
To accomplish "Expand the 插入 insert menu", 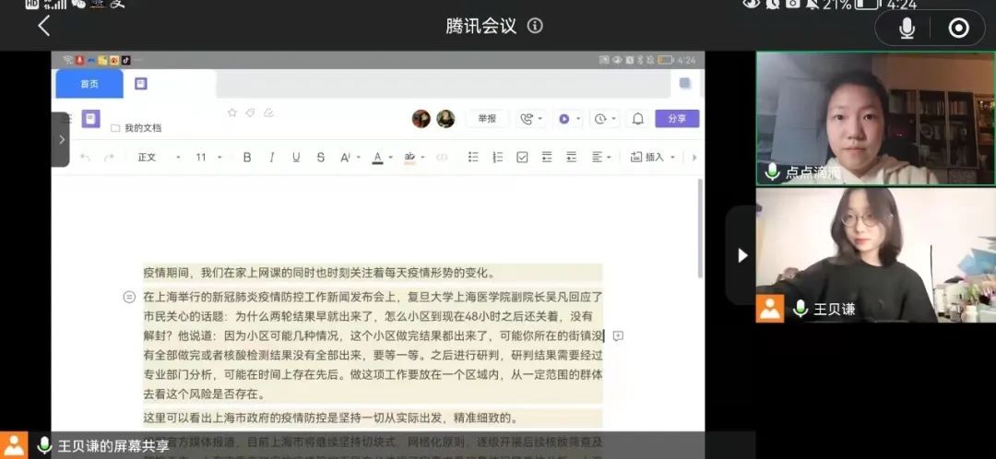I will (x=653, y=158).
